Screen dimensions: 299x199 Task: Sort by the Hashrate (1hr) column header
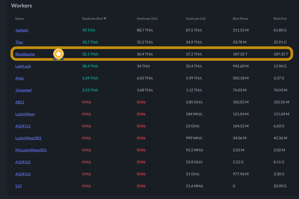click(x=147, y=19)
